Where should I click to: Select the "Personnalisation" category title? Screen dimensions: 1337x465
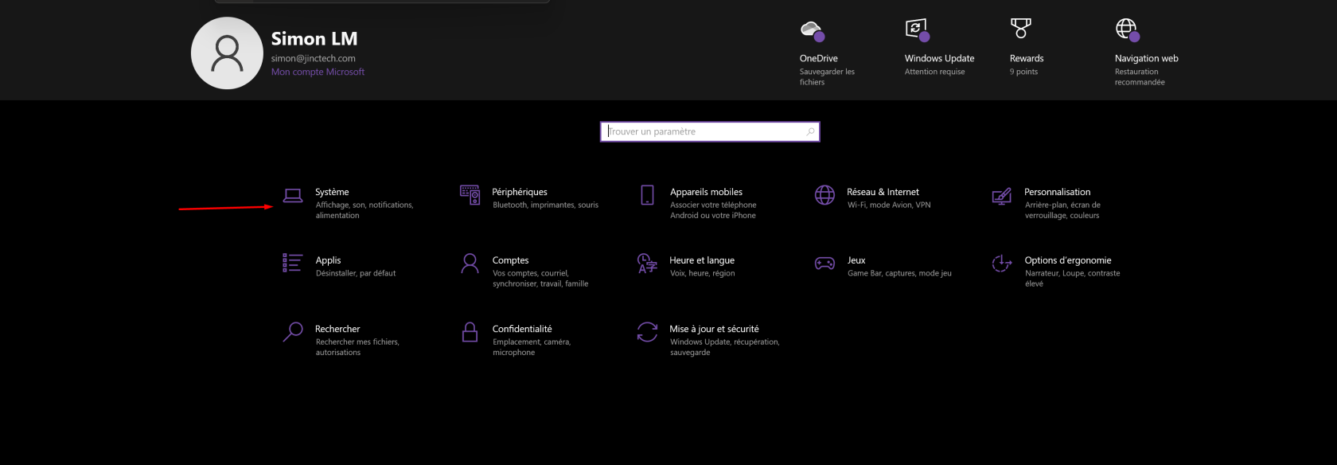click(x=1057, y=192)
